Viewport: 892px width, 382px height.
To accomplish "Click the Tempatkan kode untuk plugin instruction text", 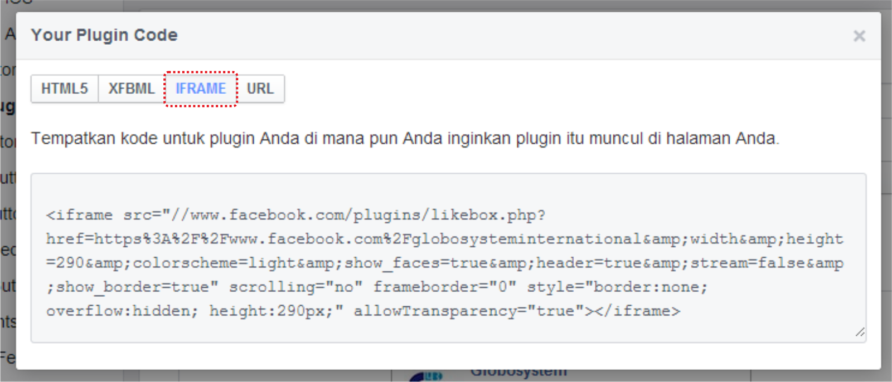I will point(405,138).
